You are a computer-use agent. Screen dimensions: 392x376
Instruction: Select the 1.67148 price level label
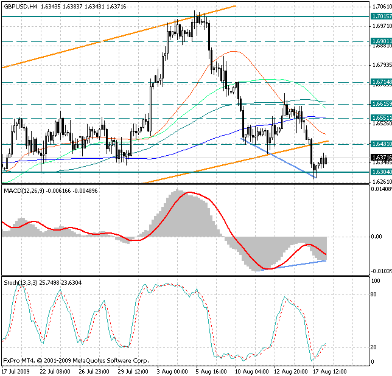(x=380, y=82)
